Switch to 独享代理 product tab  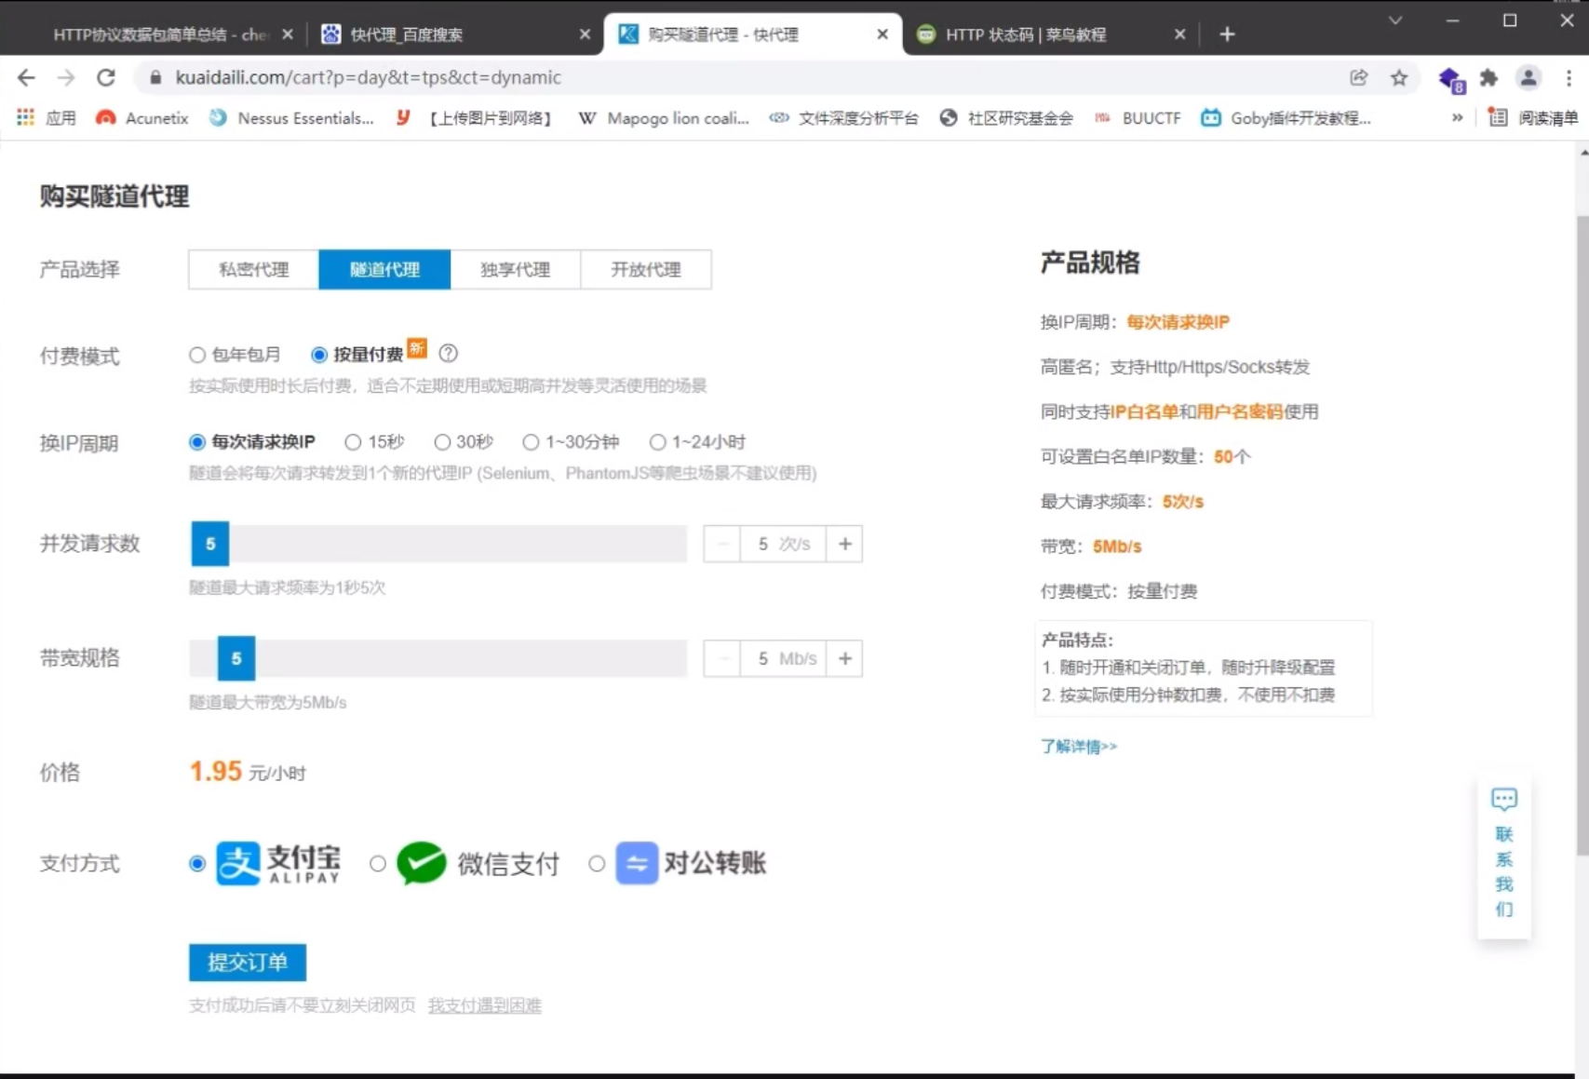pyautogui.click(x=516, y=269)
